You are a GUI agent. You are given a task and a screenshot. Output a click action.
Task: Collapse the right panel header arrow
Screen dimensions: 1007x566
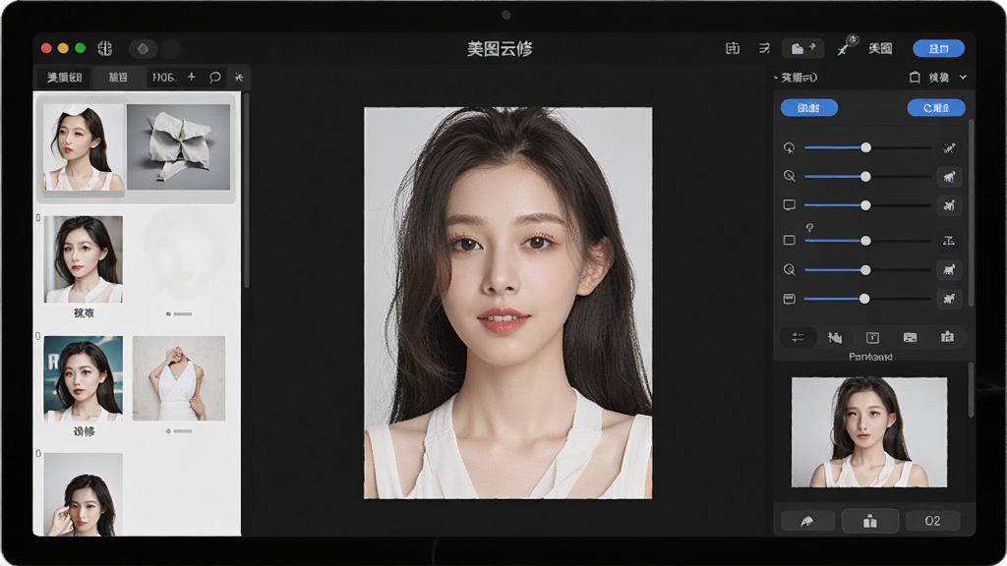tap(776, 78)
